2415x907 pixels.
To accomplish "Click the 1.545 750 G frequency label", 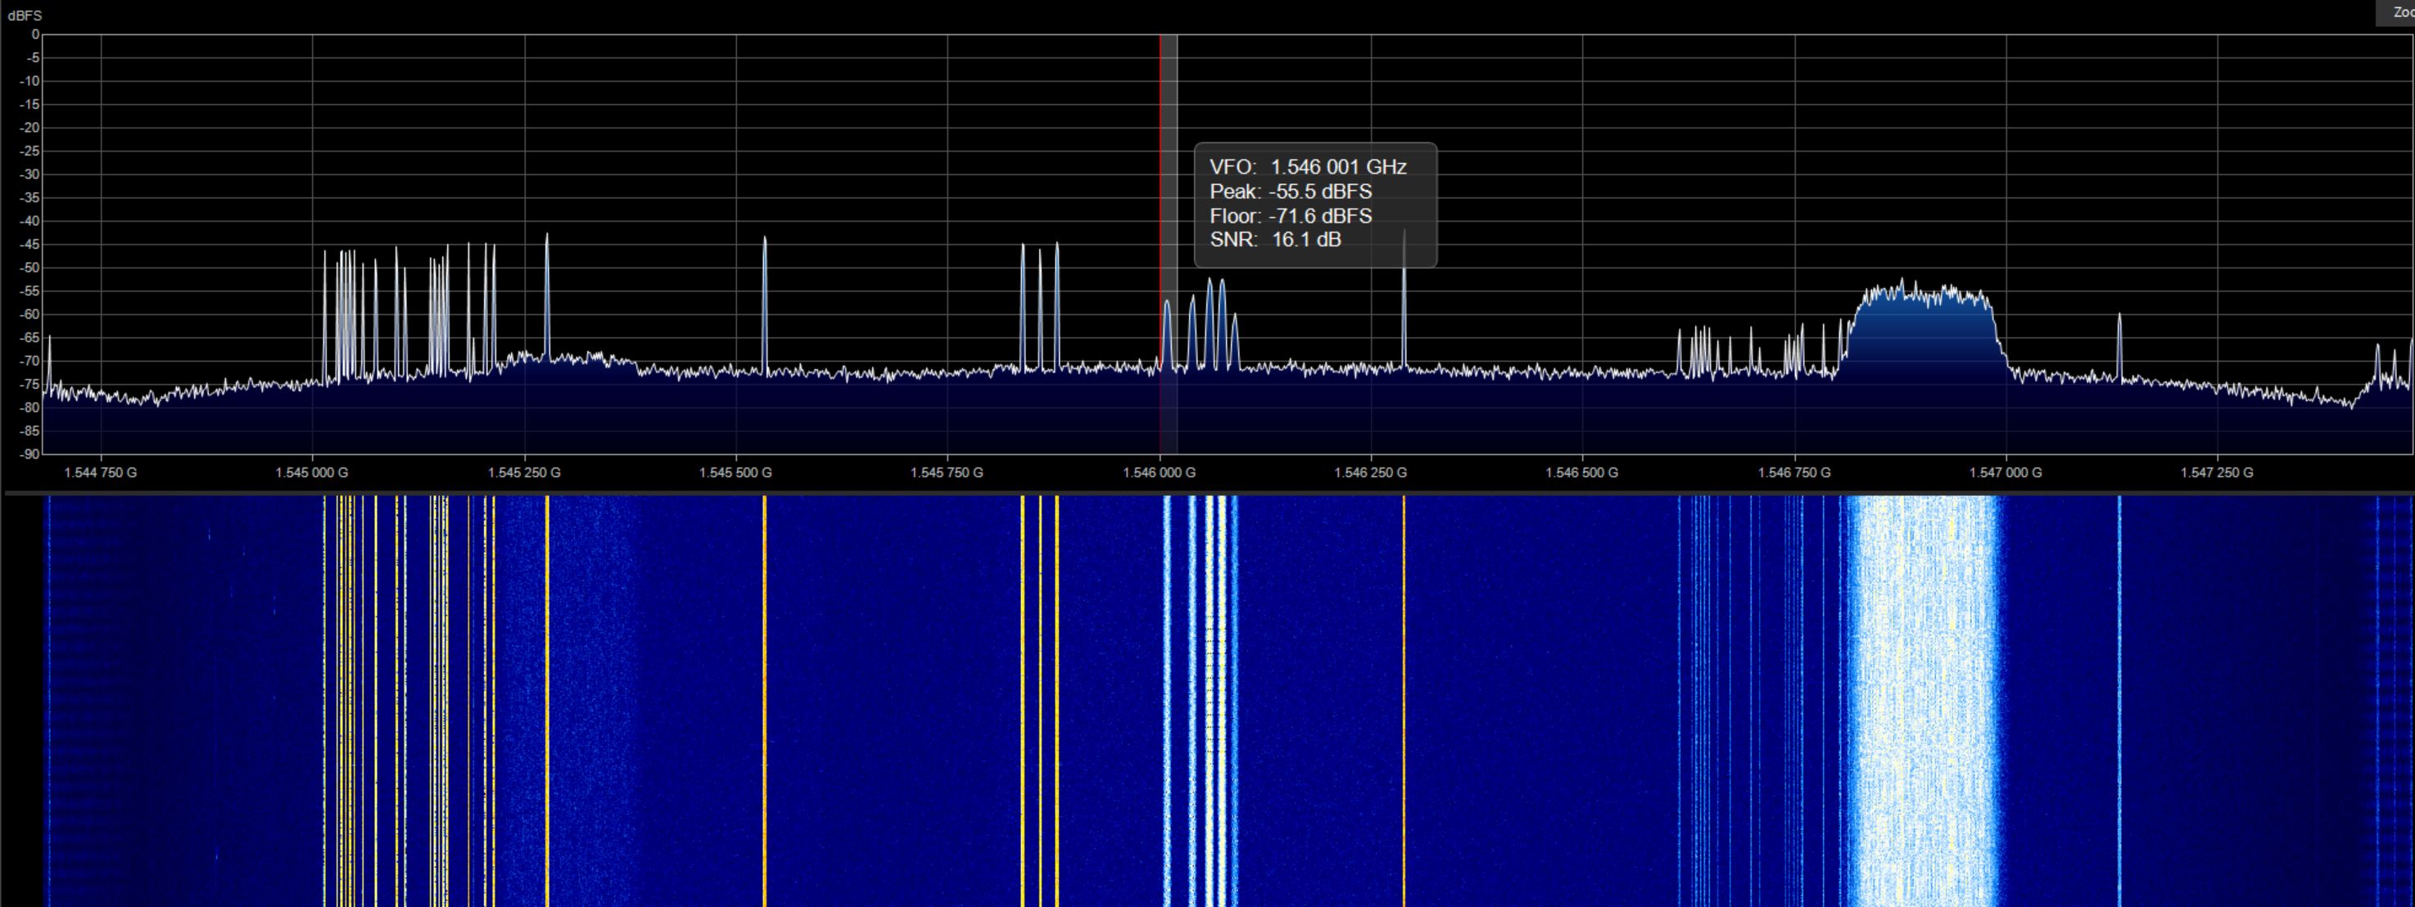I will (x=947, y=472).
